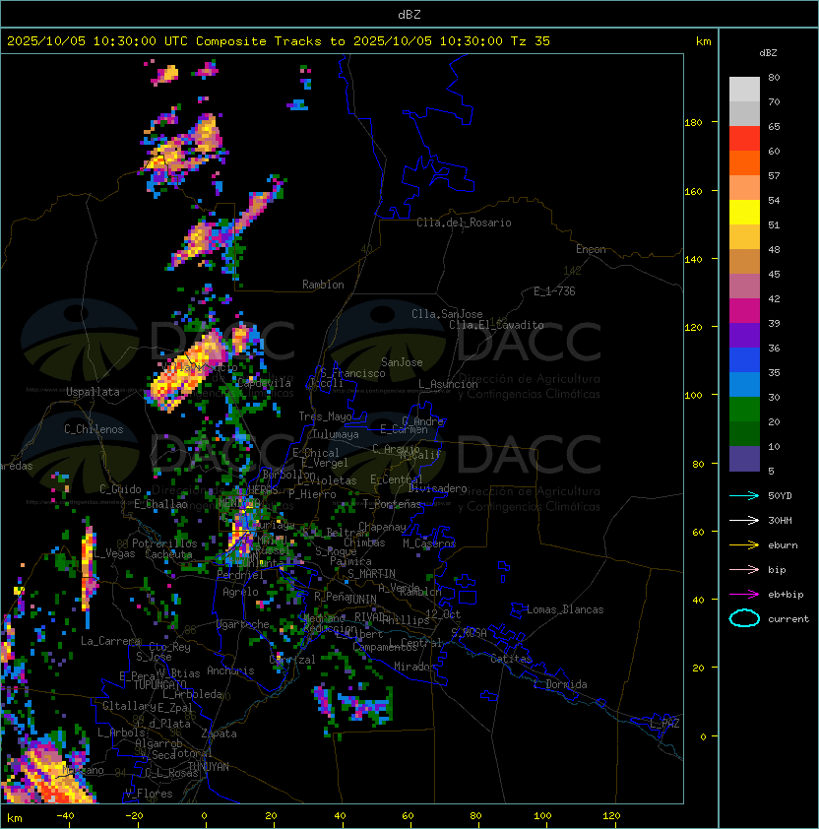Click the 50YD cyan arrow legend icon
Screen dimensions: 819x829
click(x=744, y=495)
